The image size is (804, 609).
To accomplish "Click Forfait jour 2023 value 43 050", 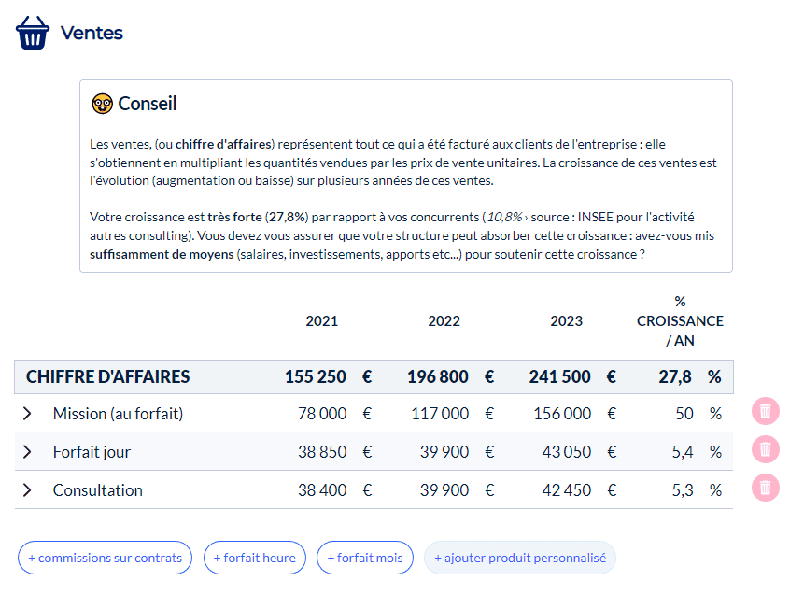I will pos(567,452).
